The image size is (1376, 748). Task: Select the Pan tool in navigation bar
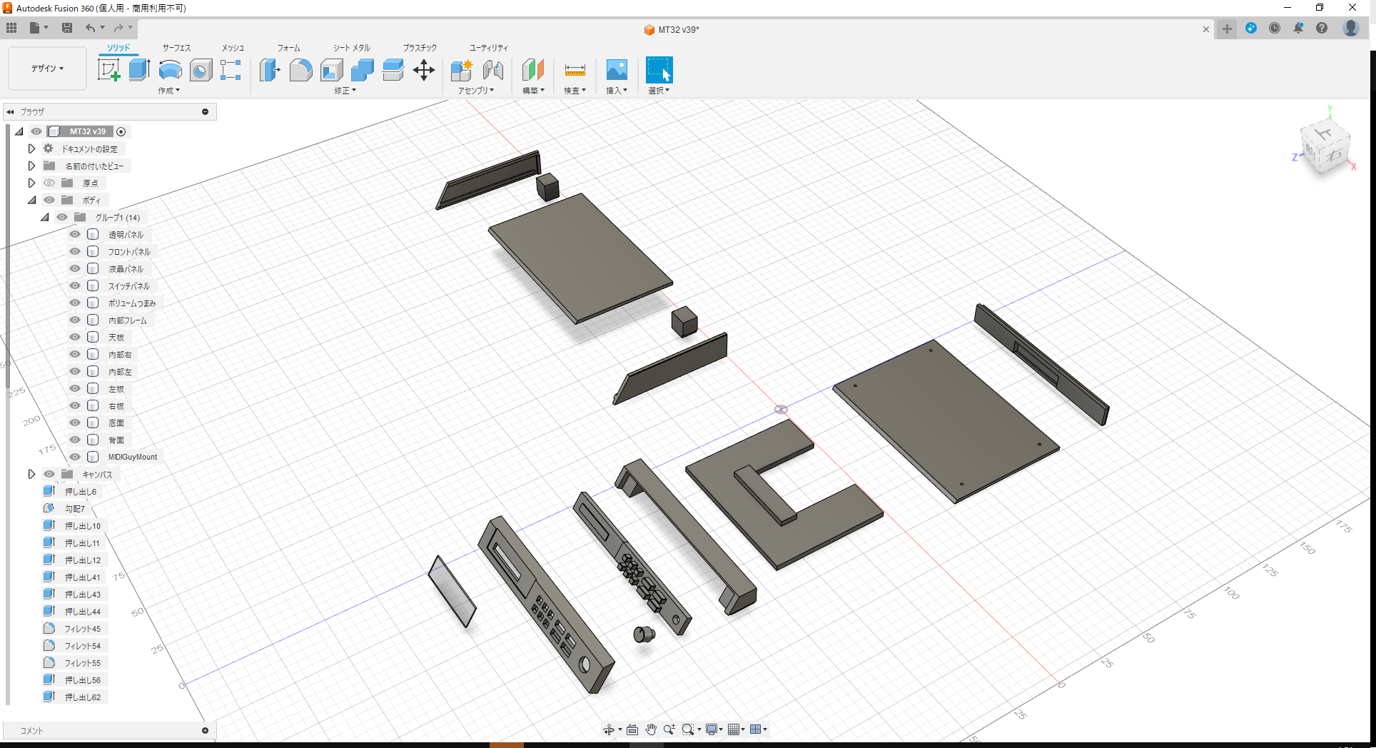click(651, 729)
